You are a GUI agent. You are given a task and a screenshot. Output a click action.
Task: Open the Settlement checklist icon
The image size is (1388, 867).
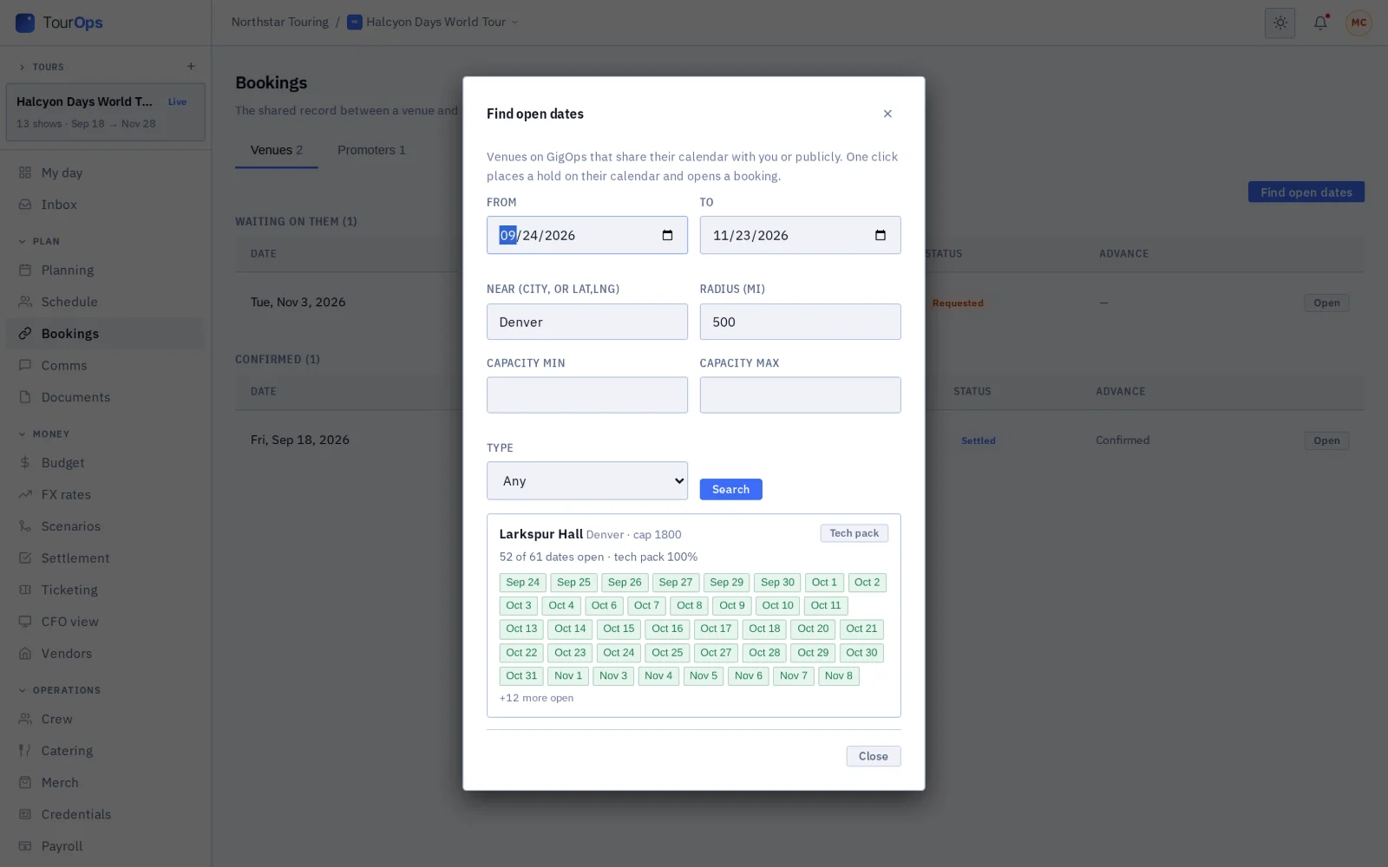coord(25,558)
